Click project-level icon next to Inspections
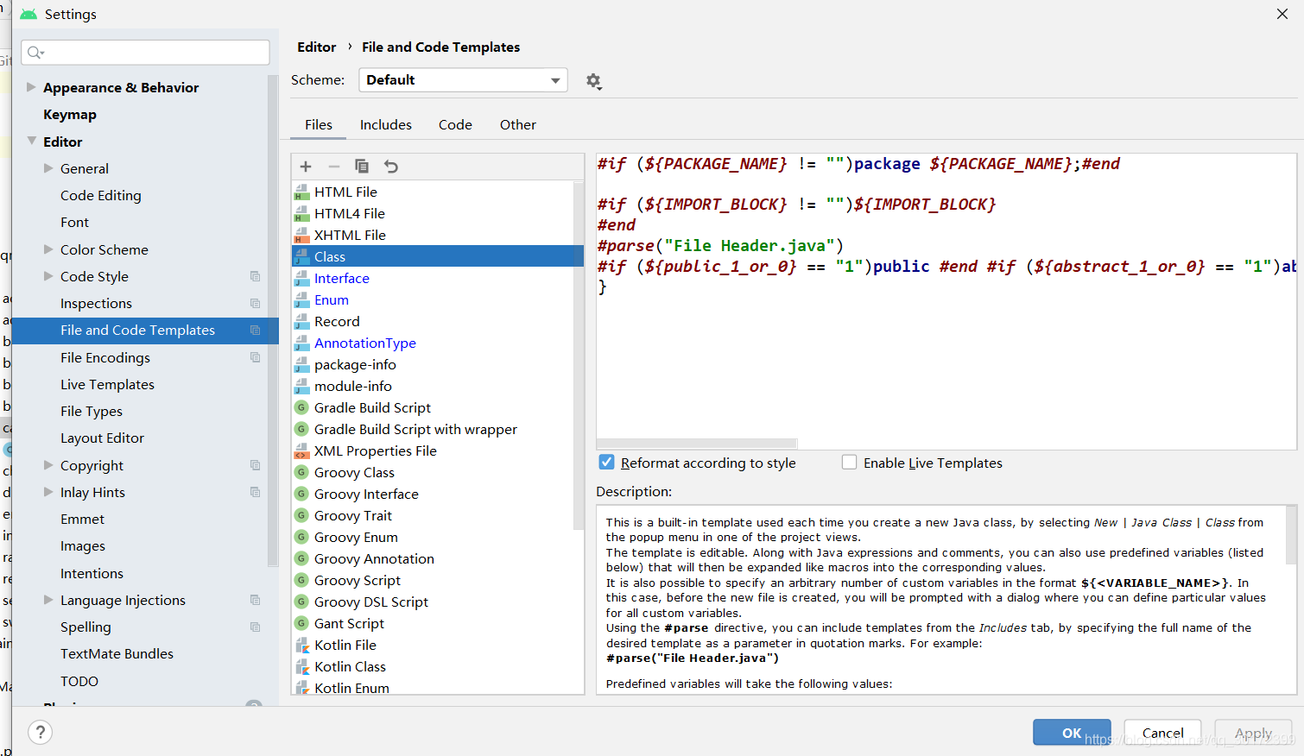The height and width of the screenshot is (756, 1304). (x=255, y=303)
